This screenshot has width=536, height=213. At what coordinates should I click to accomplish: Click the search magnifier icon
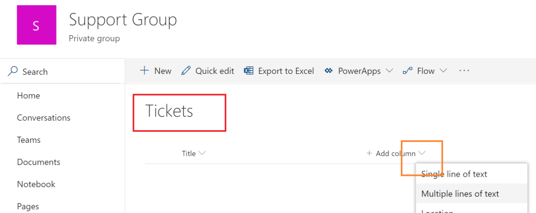tap(13, 71)
